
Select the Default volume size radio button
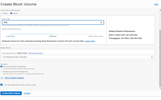tap(1, 13)
